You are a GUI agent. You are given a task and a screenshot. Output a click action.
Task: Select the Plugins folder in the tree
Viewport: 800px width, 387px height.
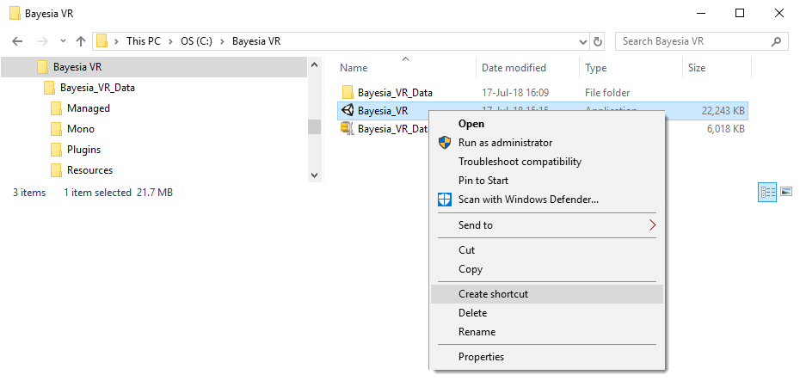[x=83, y=150]
